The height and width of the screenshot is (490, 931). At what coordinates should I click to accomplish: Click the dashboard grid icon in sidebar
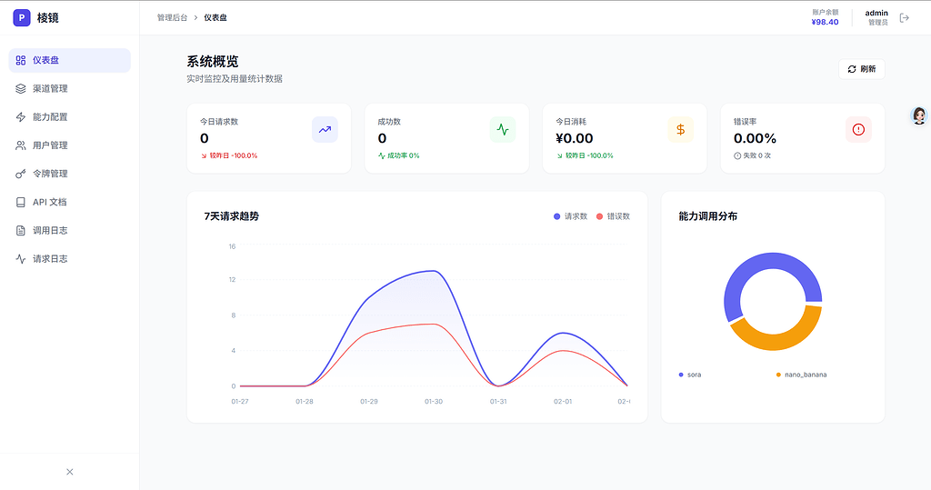point(21,60)
